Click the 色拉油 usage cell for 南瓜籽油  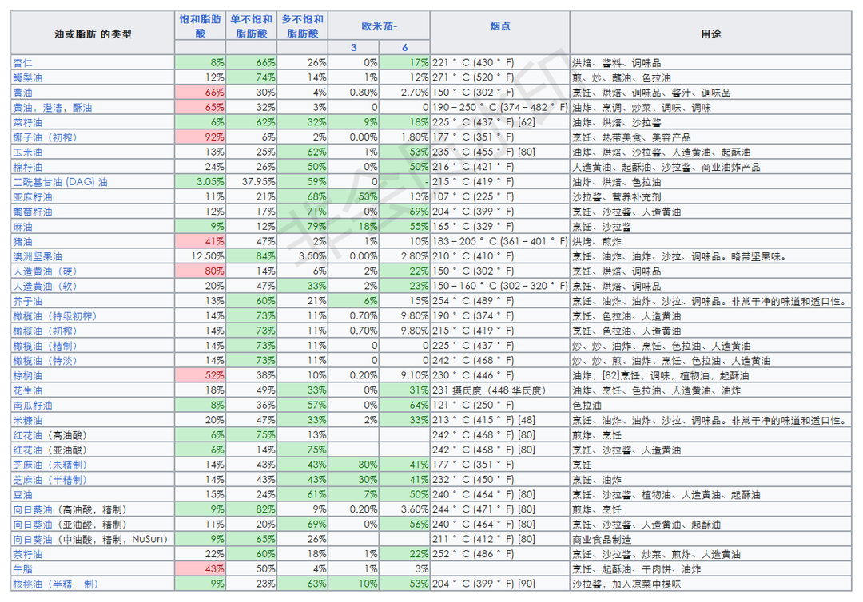click(710, 405)
